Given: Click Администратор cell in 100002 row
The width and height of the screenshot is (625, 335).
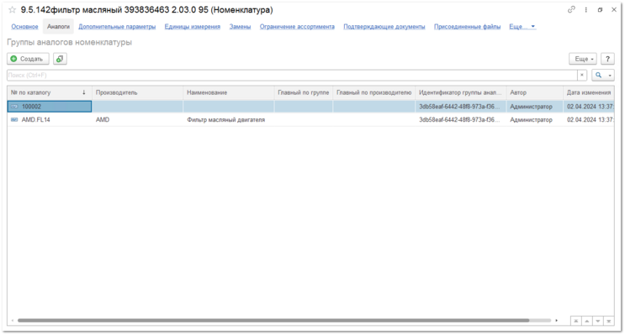Looking at the screenshot, I should coord(534,107).
